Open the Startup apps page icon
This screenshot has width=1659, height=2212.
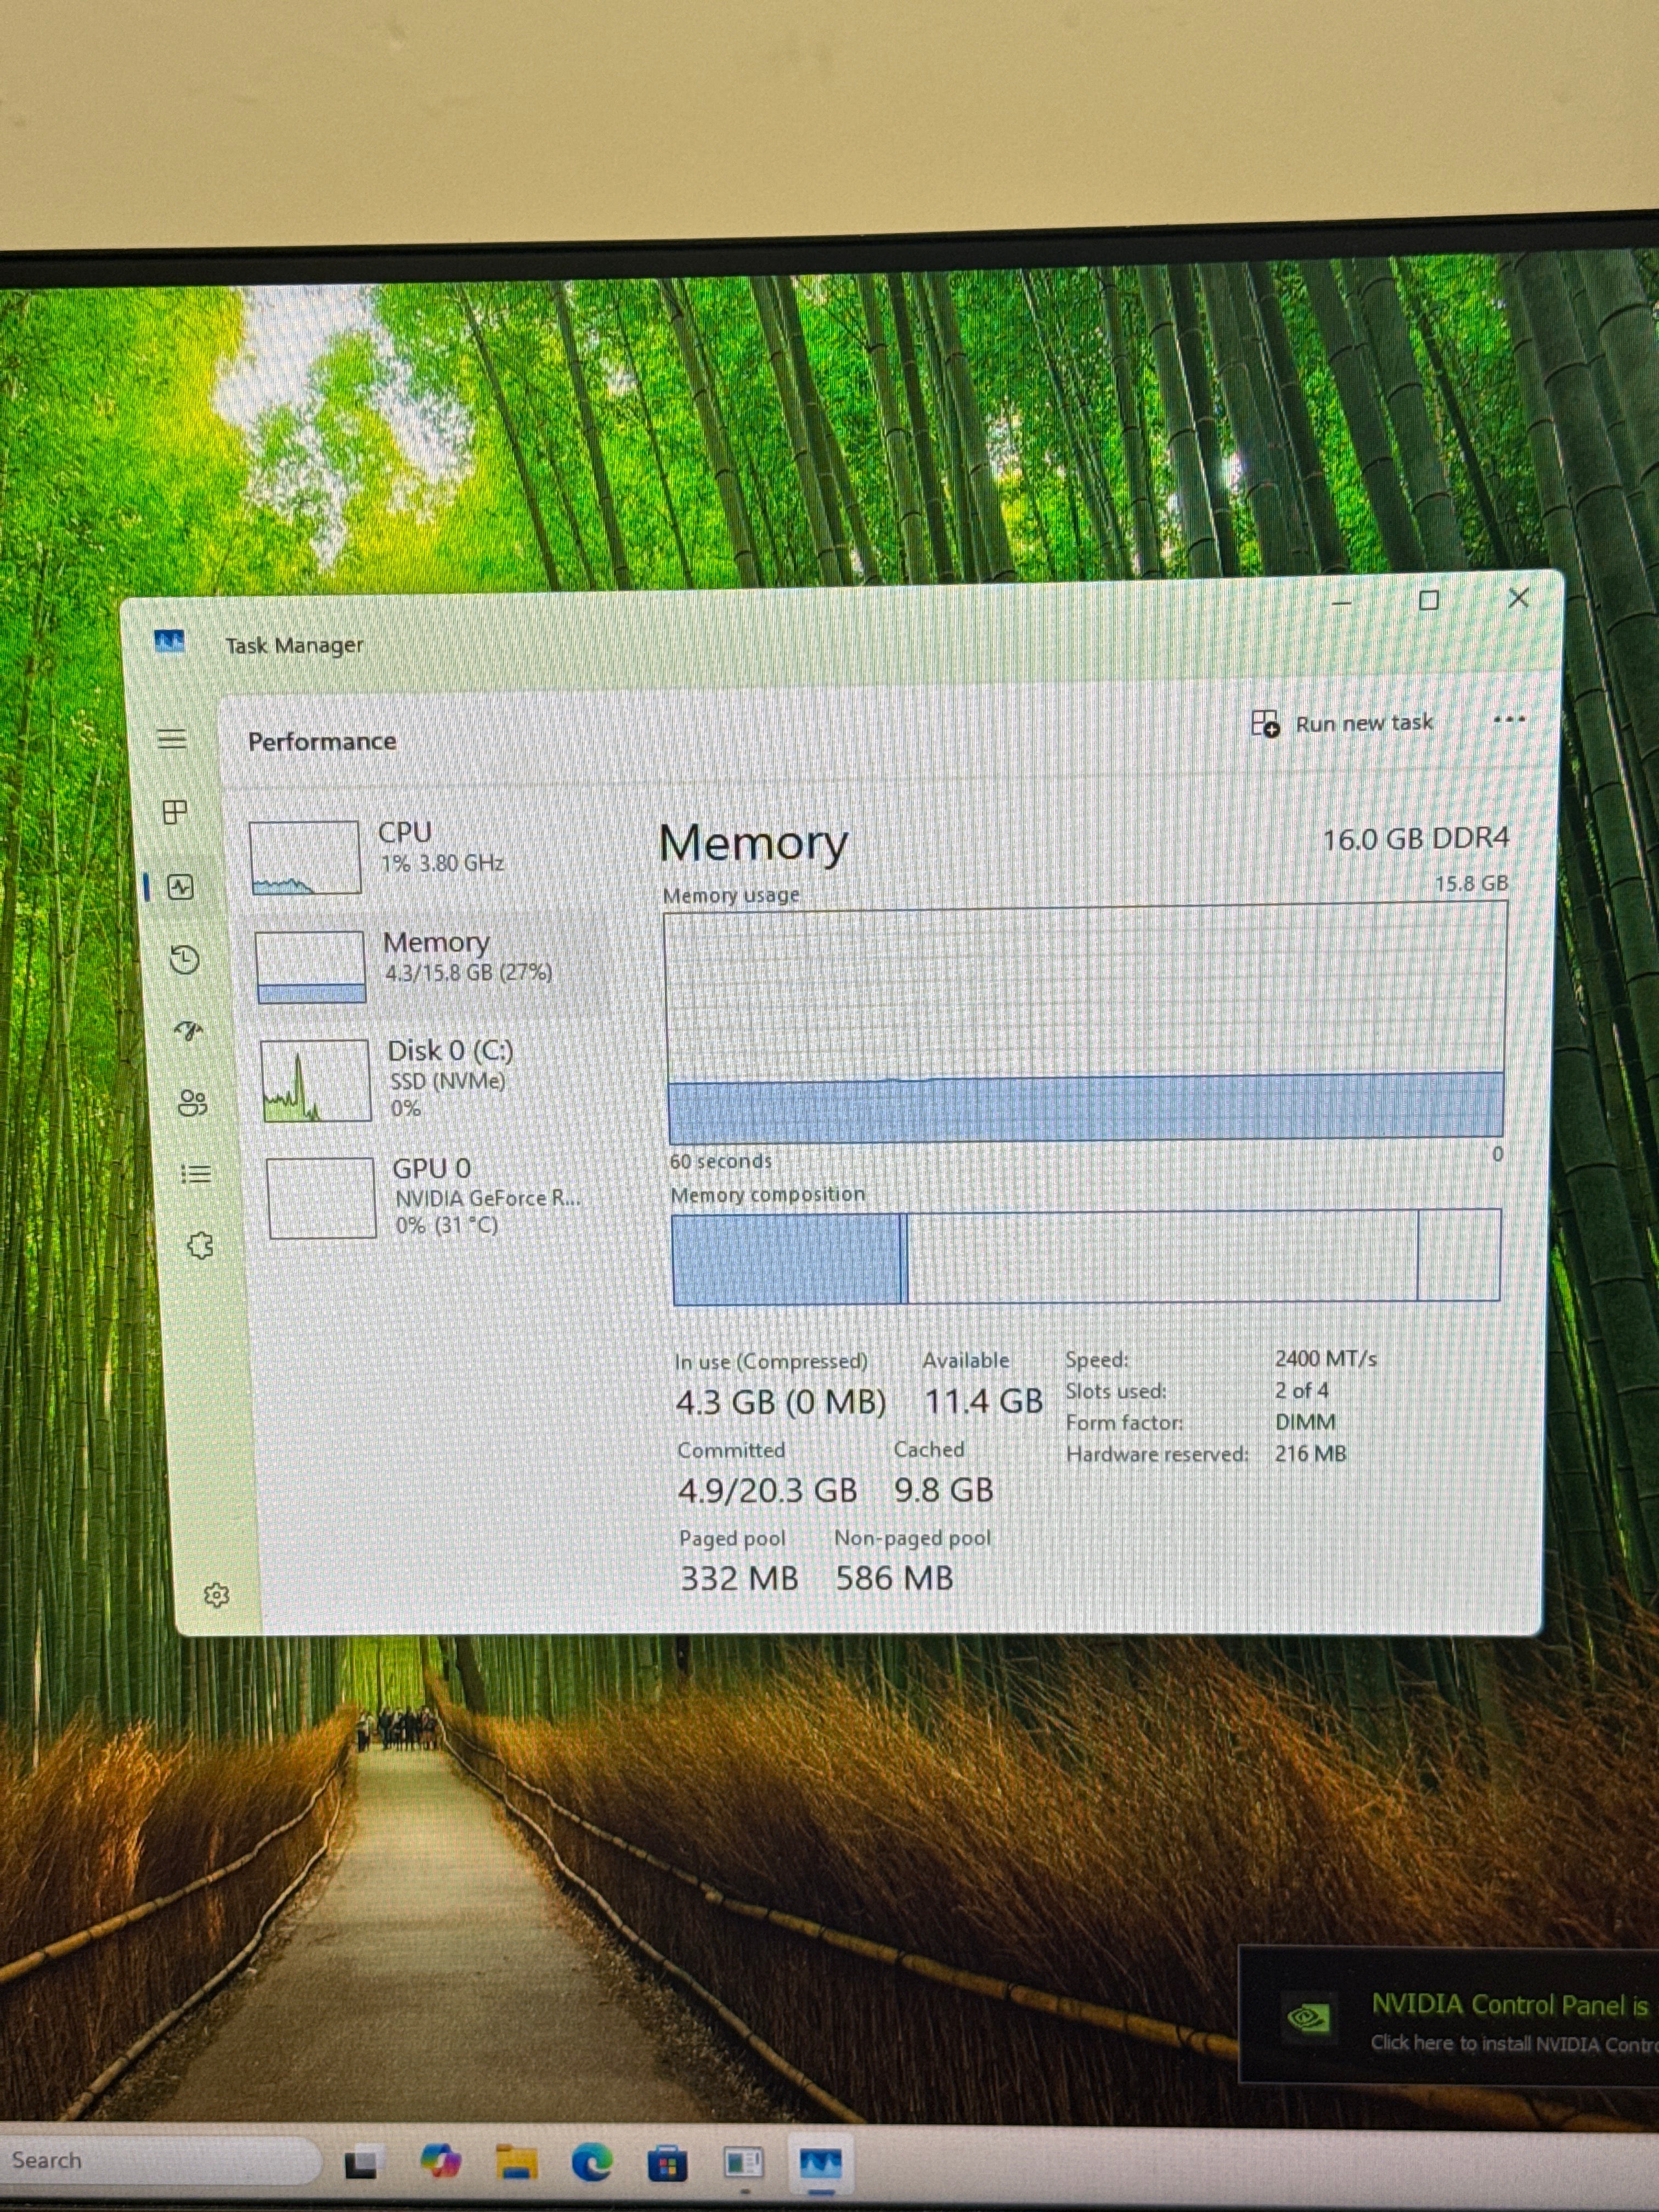click(188, 1031)
